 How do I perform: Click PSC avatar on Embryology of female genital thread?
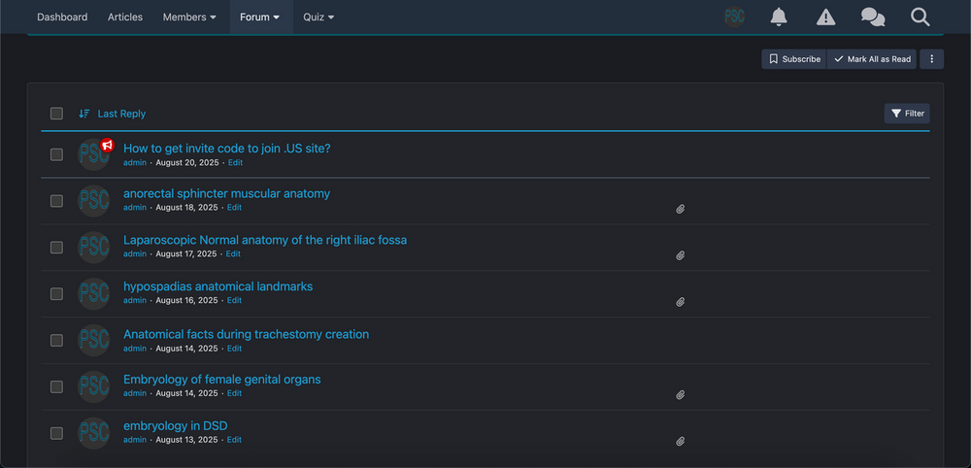click(93, 386)
